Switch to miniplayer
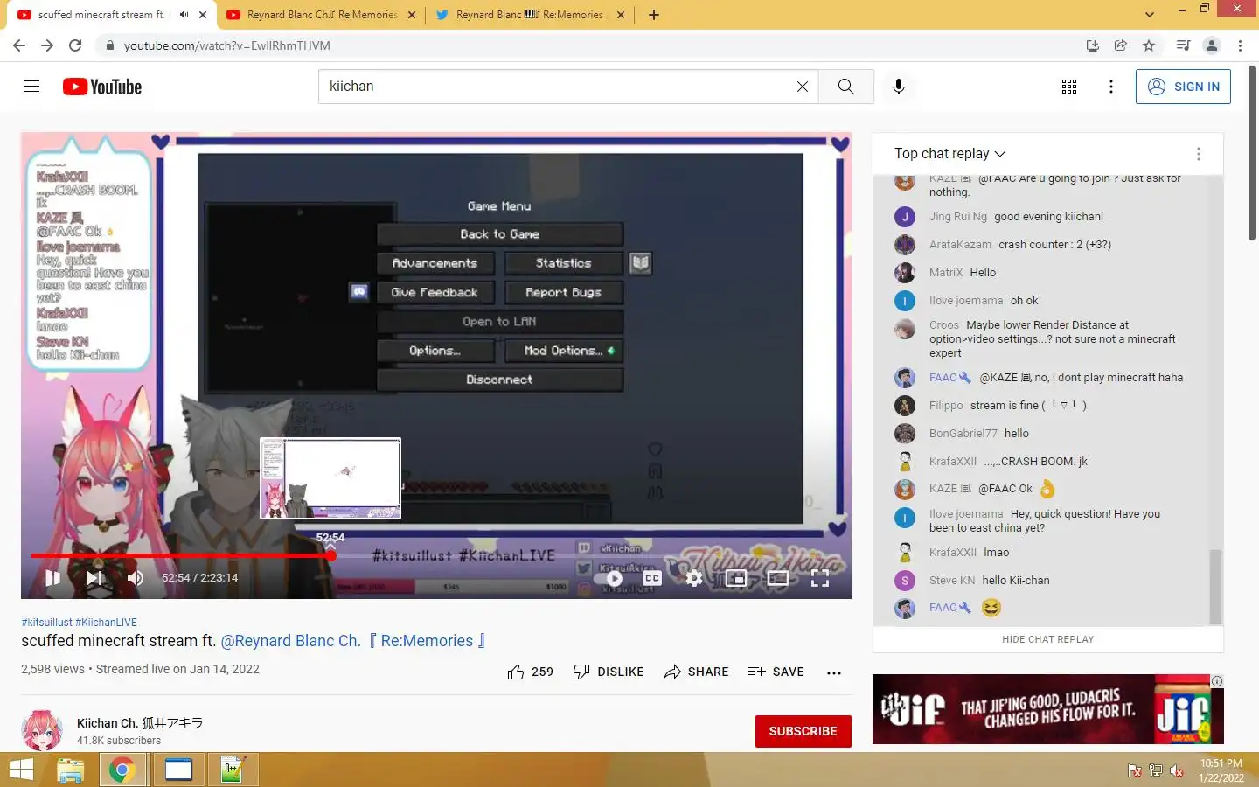1259x787 pixels. pos(736,578)
